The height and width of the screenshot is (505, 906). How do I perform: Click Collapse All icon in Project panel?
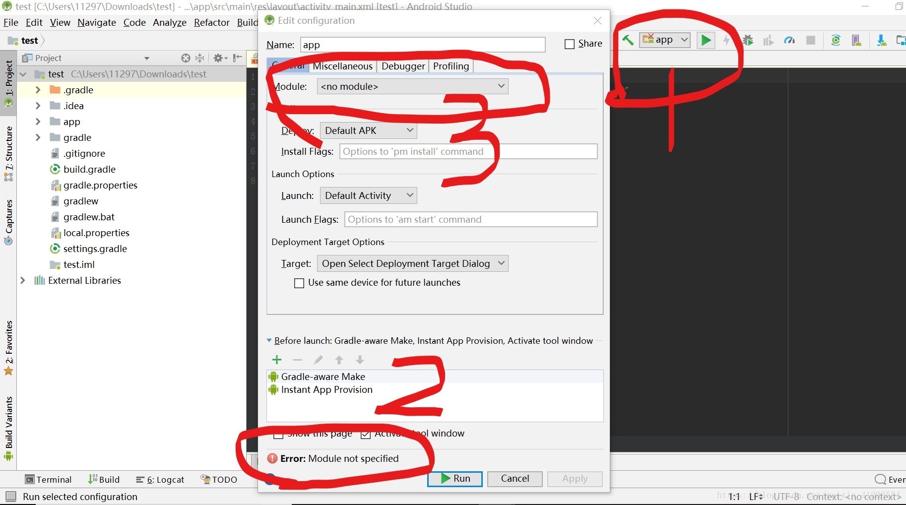[x=199, y=58]
